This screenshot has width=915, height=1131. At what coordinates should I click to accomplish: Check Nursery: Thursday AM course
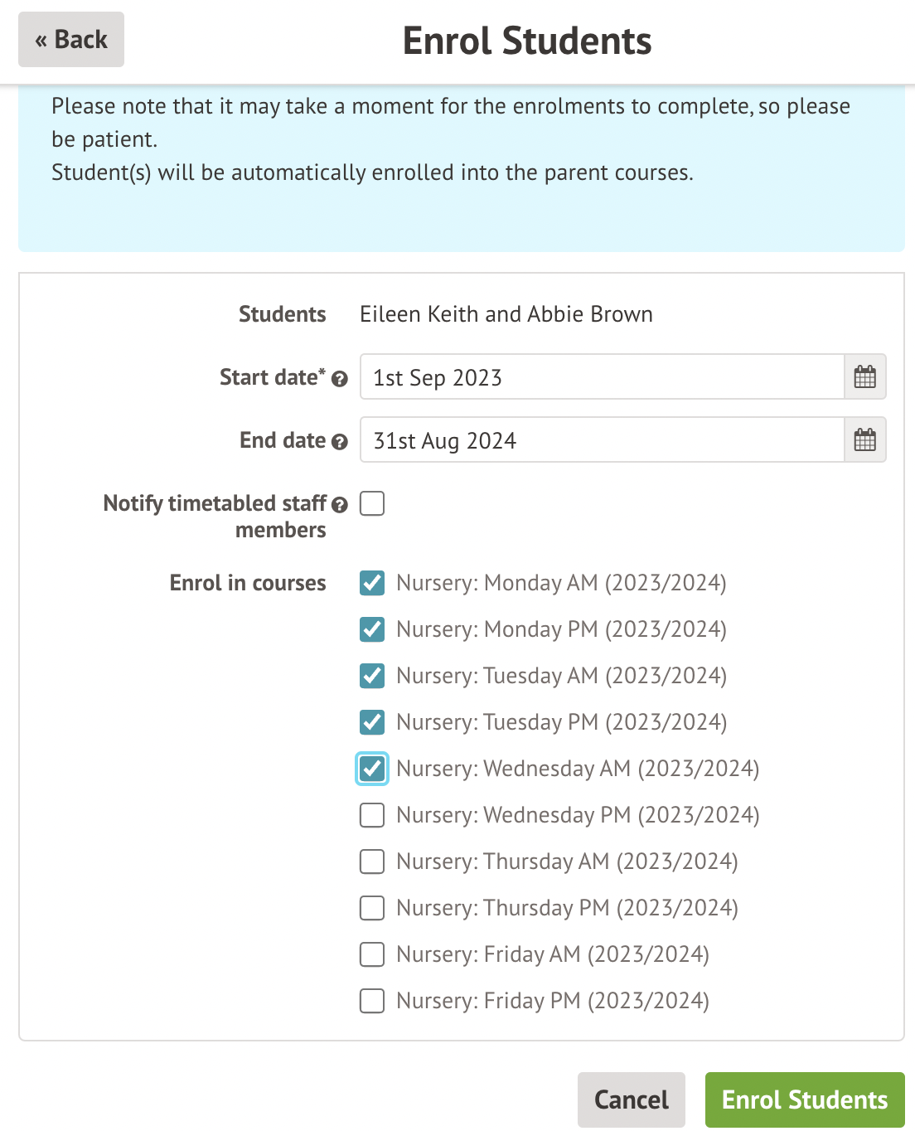click(371, 862)
